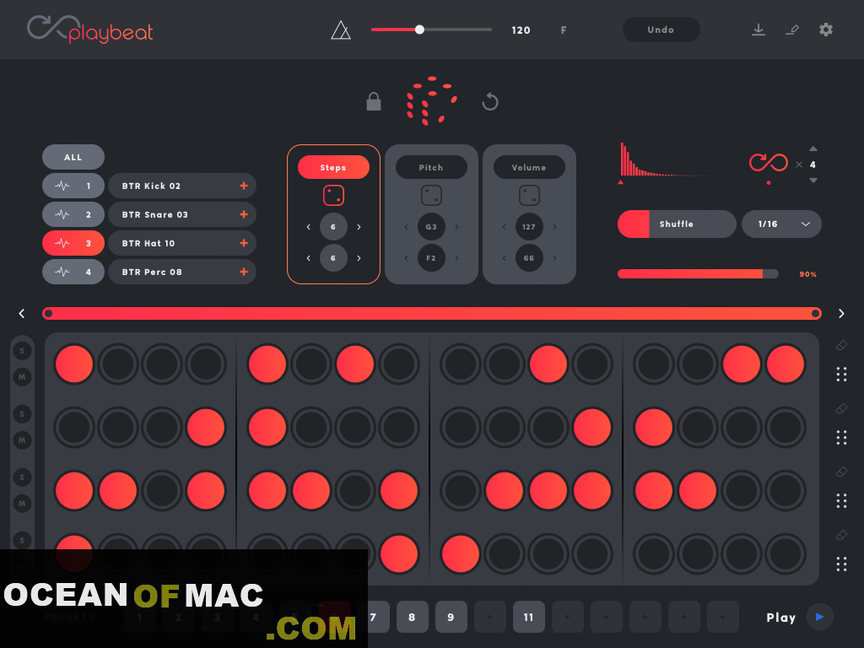
Task: Click the download icon in header
Action: tap(759, 30)
